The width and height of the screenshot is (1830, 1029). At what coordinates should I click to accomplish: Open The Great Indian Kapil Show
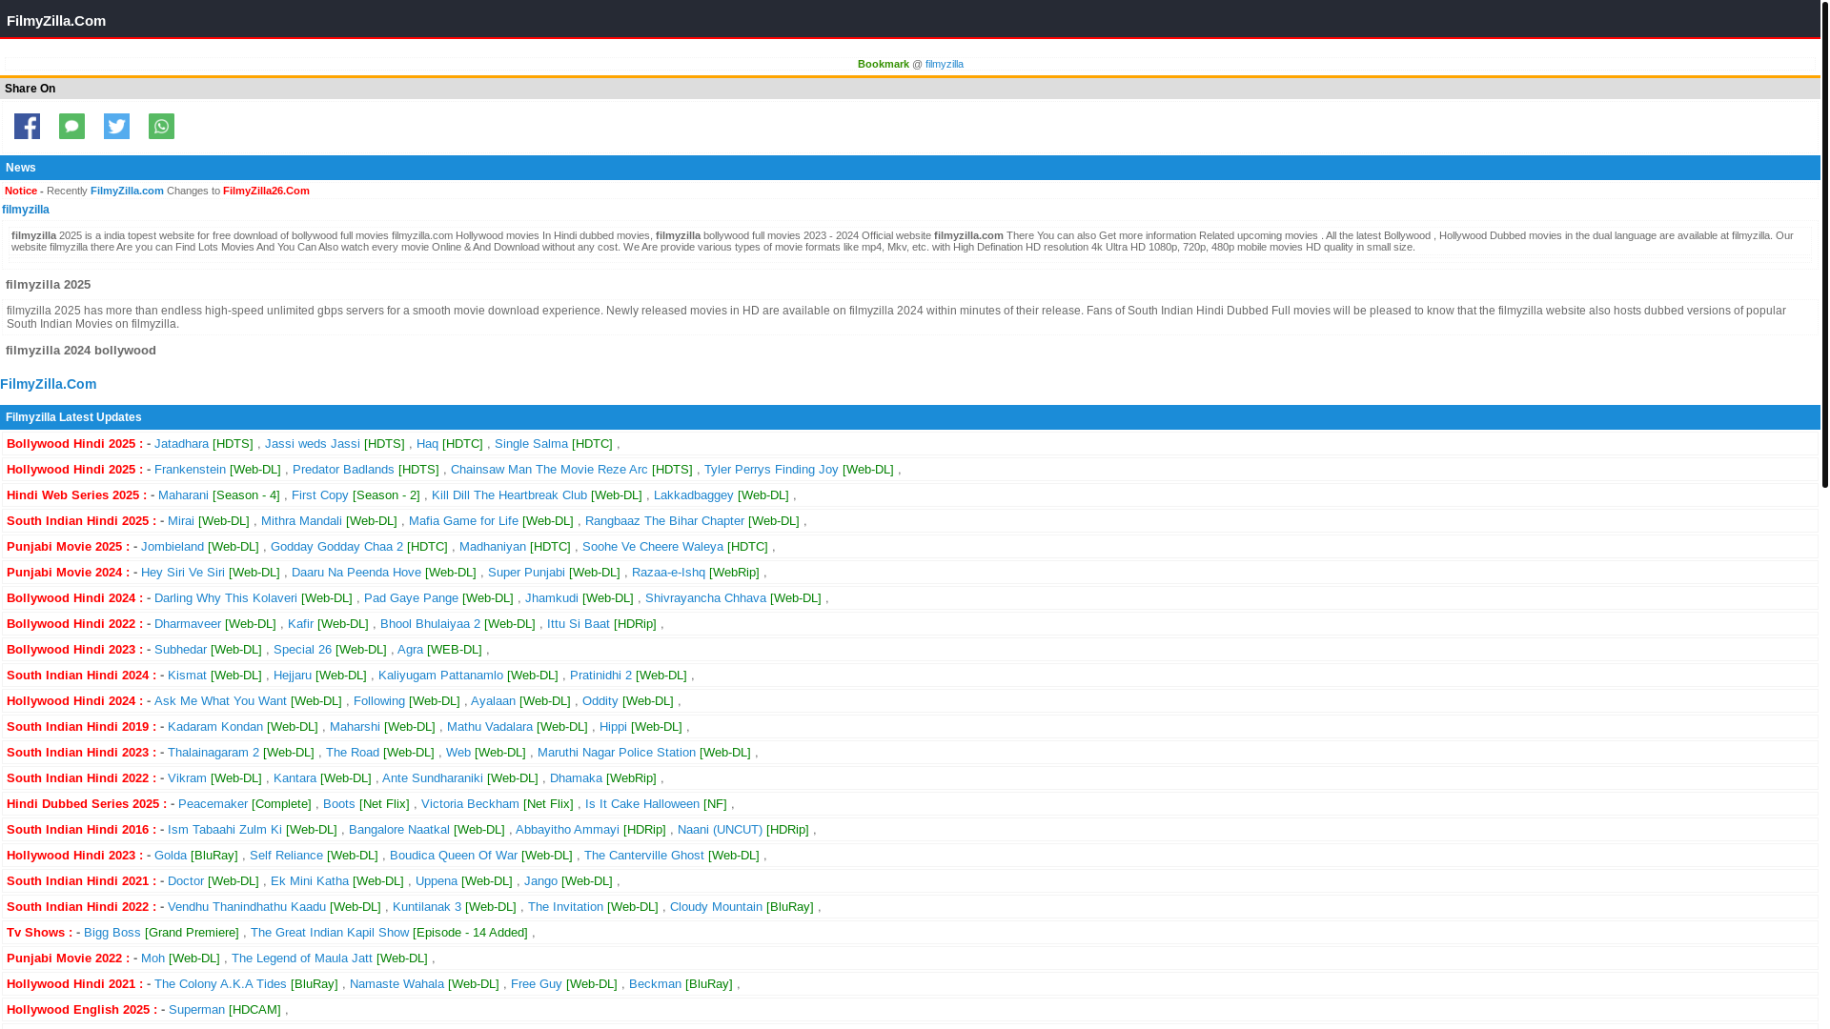[330, 933]
